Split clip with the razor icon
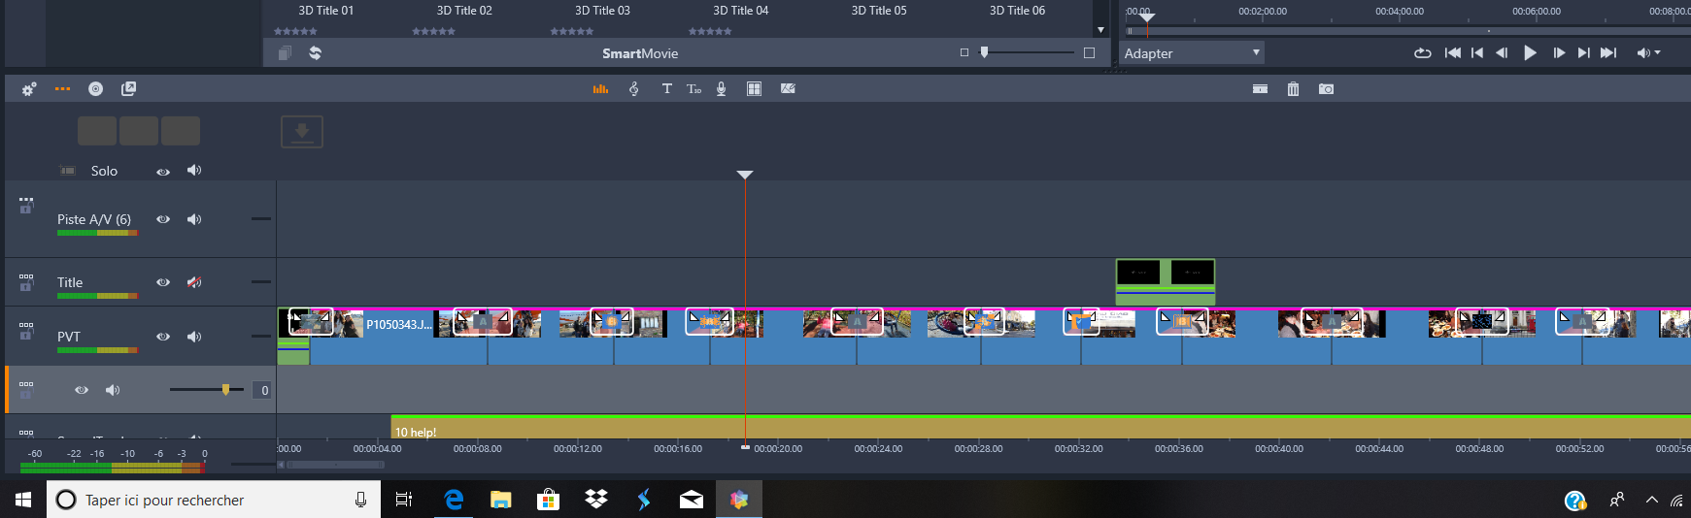The image size is (1691, 518). click(x=1260, y=88)
